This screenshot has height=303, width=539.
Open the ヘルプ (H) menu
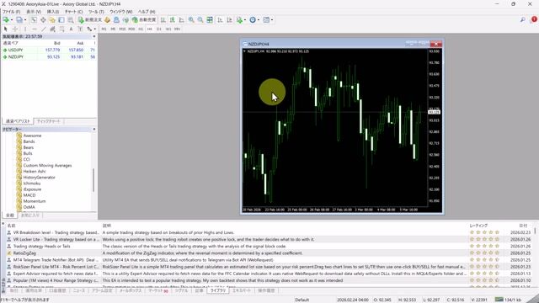(147, 12)
